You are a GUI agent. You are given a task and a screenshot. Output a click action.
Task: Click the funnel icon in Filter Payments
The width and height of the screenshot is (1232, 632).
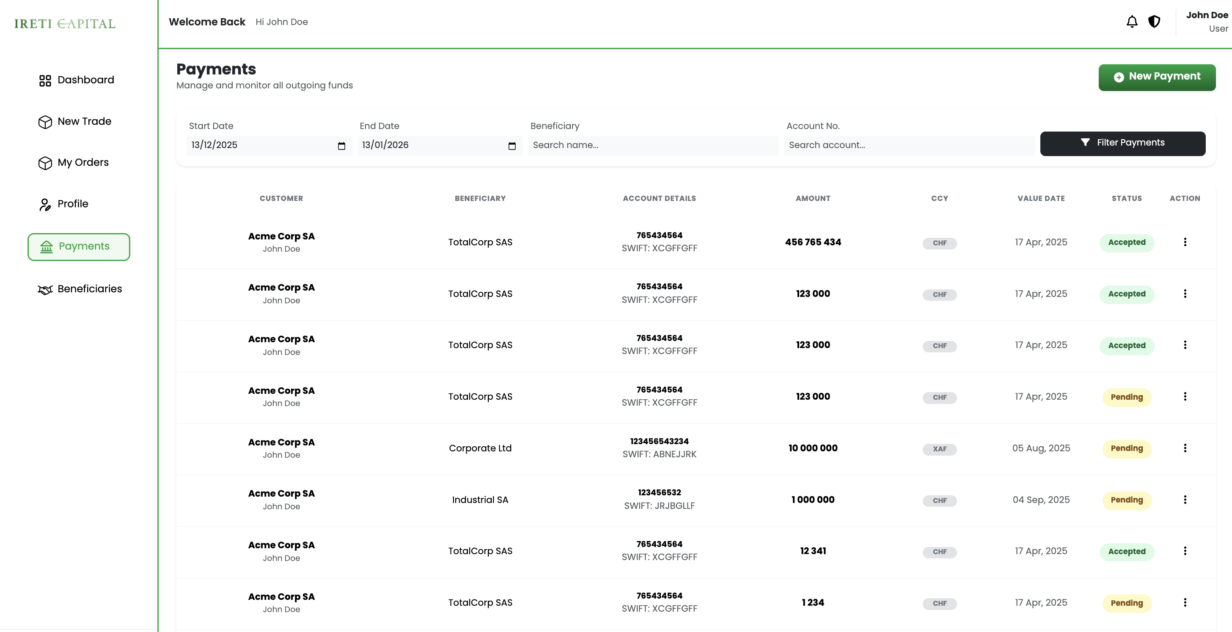coord(1086,142)
